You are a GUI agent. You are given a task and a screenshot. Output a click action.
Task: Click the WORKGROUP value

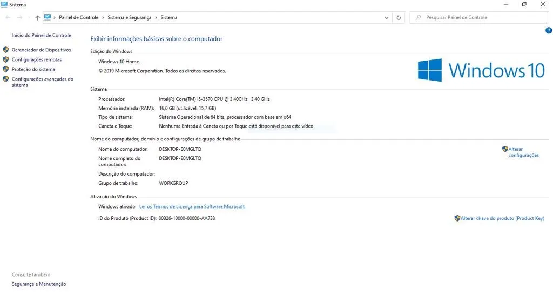coord(173,183)
